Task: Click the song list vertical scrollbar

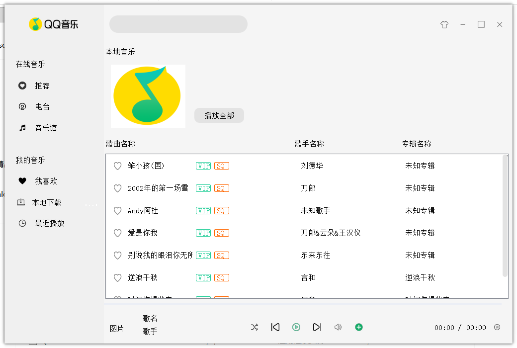Action: pos(505,216)
